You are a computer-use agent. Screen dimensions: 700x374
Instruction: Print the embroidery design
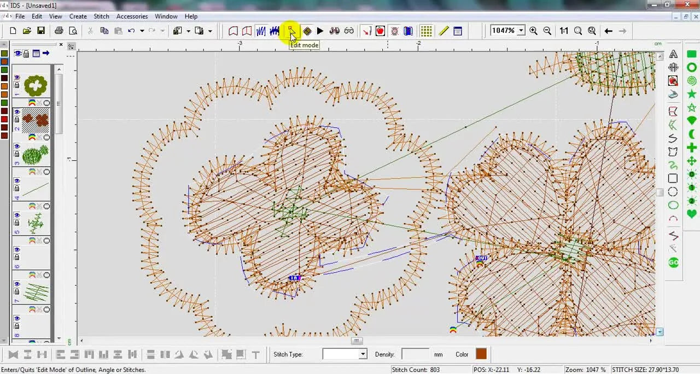(59, 31)
